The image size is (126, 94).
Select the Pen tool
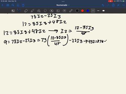[x=19, y=11]
